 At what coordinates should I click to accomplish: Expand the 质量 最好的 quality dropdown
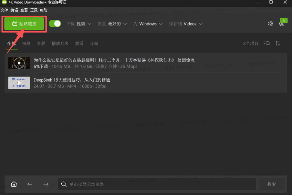pyautogui.click(x=112, y=24)
